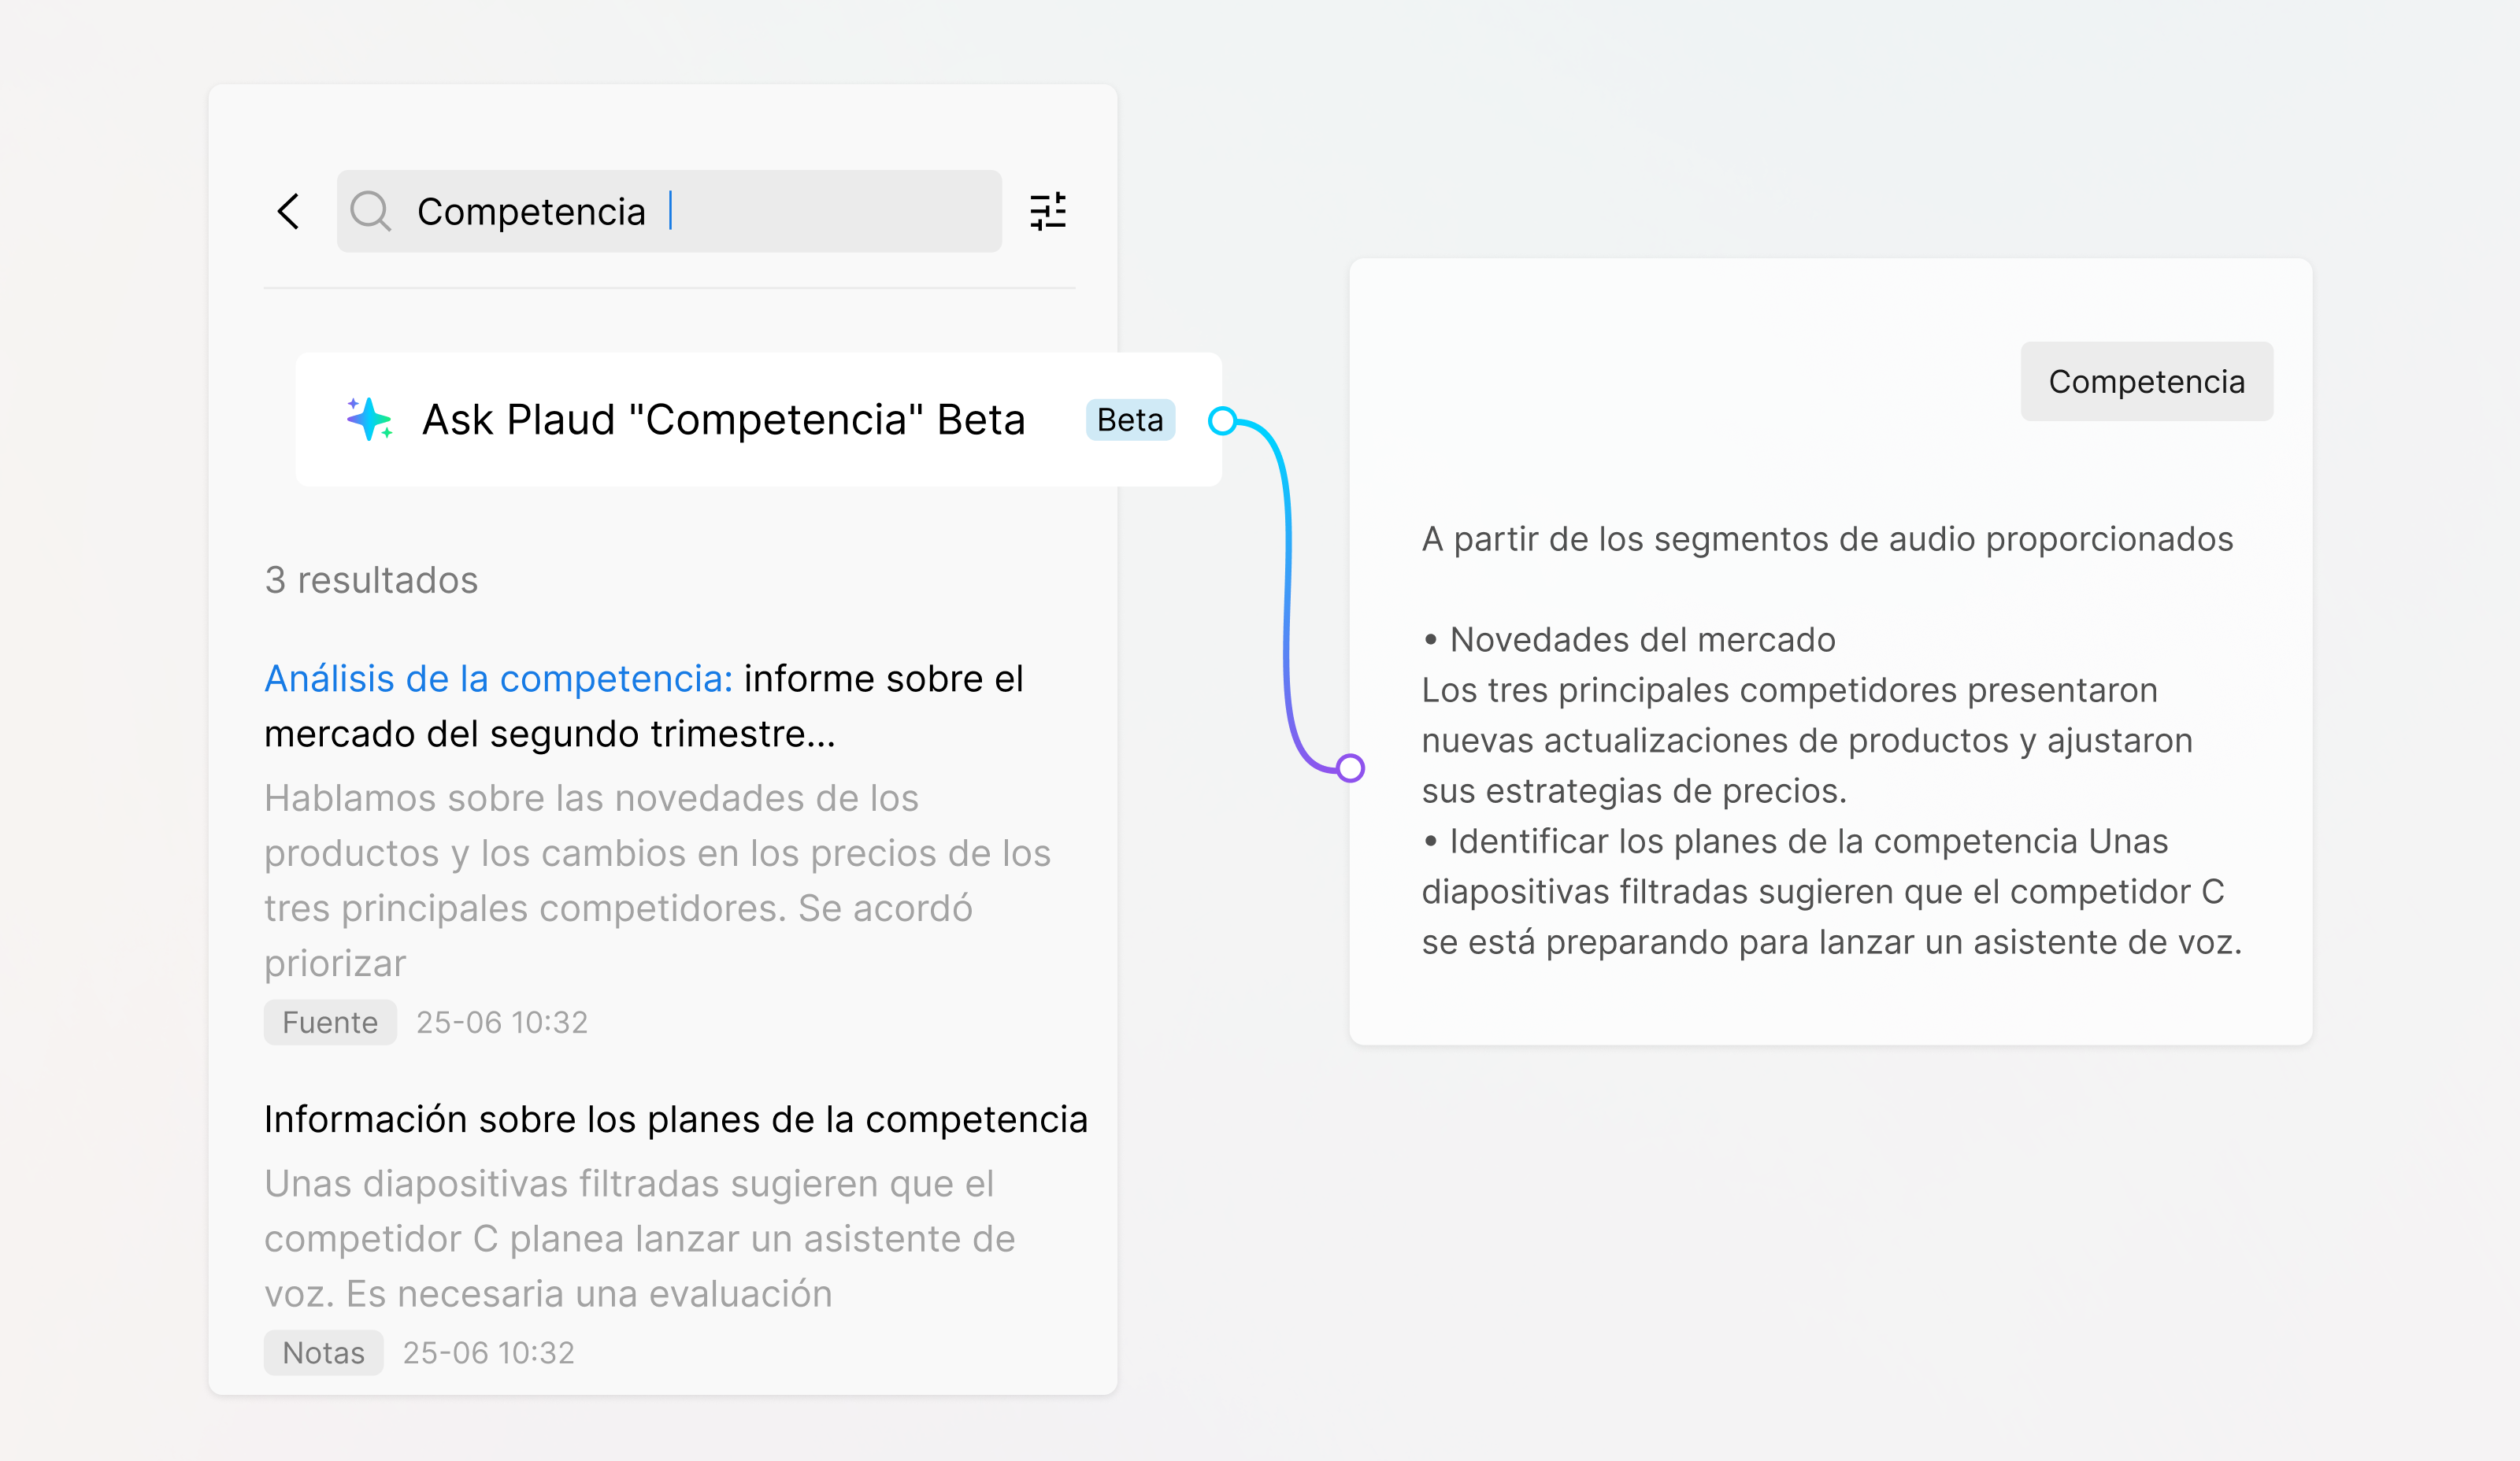
Task: Click the 3 resultados count text
Action: pos(371,579)
